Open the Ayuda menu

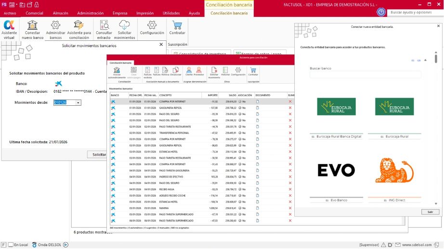pos(194,13)
